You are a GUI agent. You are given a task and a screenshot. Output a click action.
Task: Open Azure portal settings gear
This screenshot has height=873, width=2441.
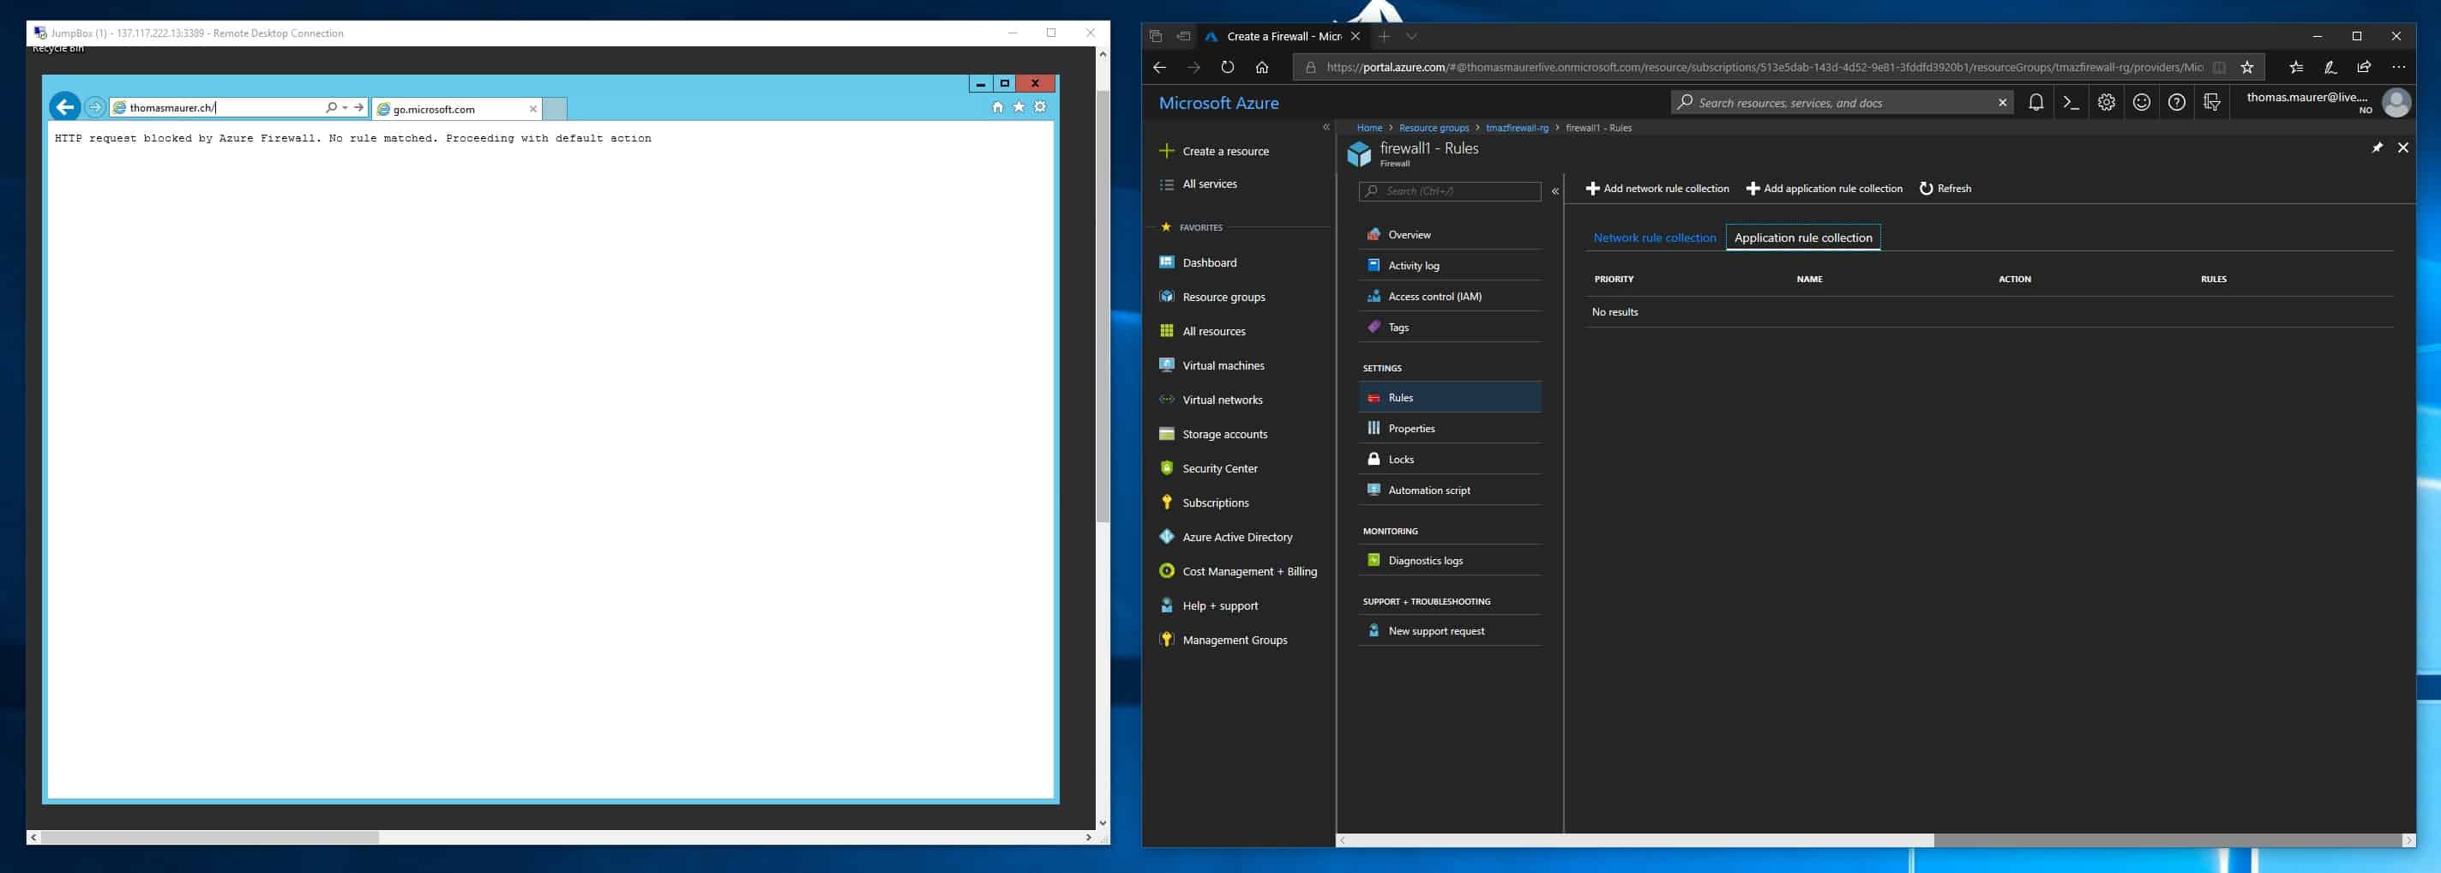coord(2106,102)
